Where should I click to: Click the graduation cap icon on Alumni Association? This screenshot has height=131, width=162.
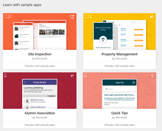coord(72,76)
